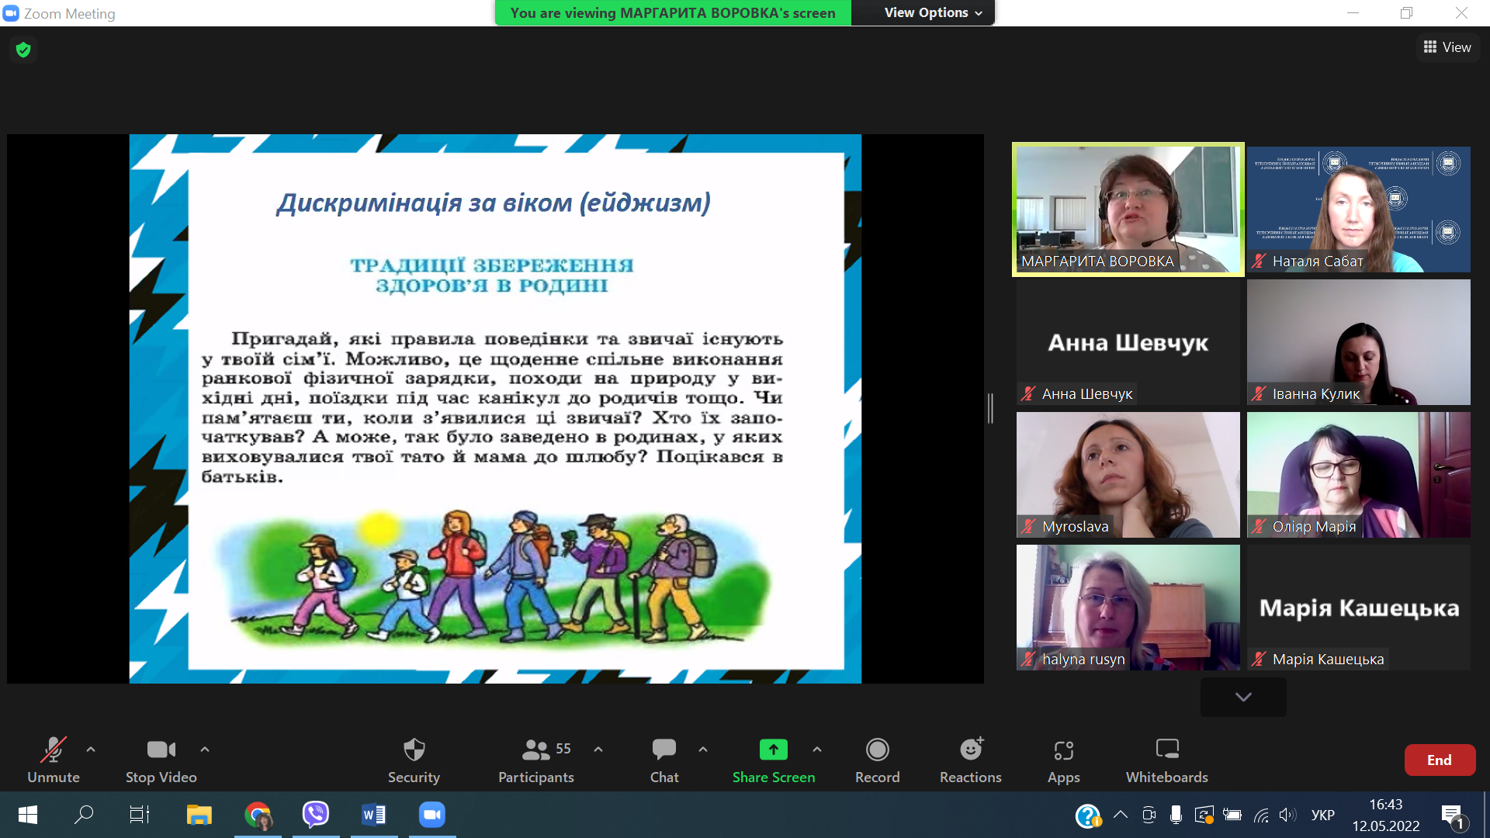Expand video options arrow beside Stop Video

coord(205,750)
